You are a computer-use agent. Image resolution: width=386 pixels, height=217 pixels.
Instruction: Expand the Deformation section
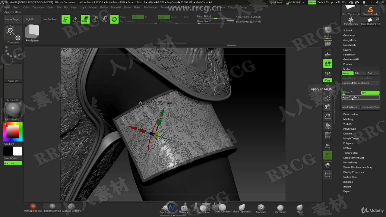pyautogui.click(x=350, y=114)
